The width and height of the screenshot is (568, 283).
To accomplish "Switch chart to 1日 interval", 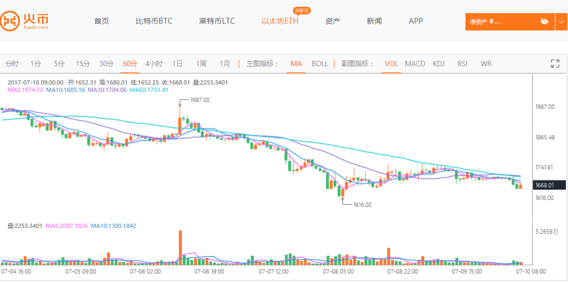I will [177, 64].
